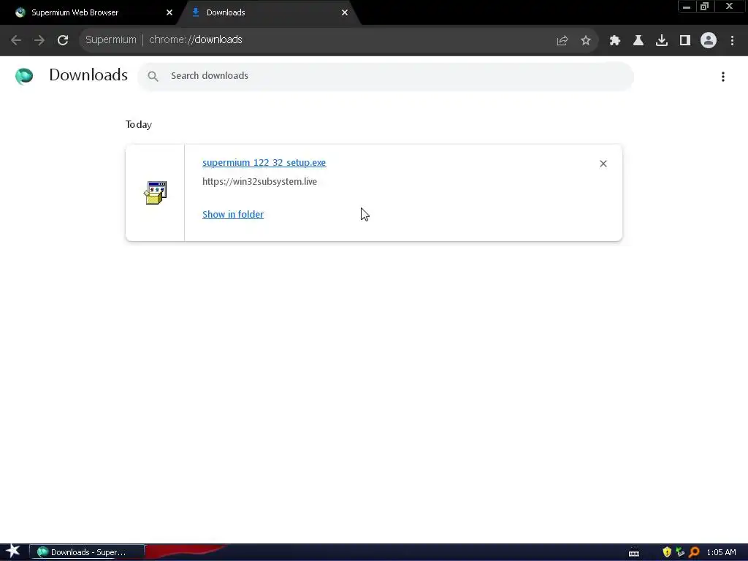The image size is (748, 561).
Task: Open supermium_122_32_setup.exe file link
Action: point(264,163)
